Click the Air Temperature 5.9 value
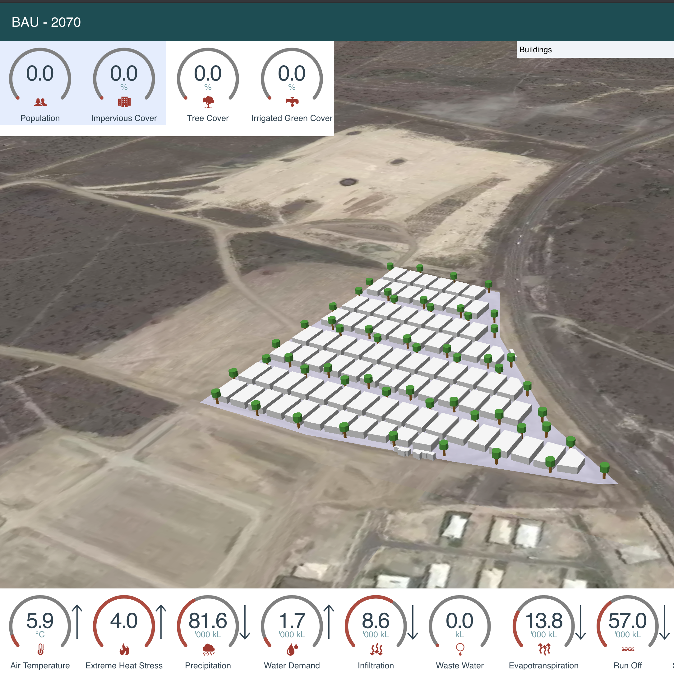 [x=40, y=621]
